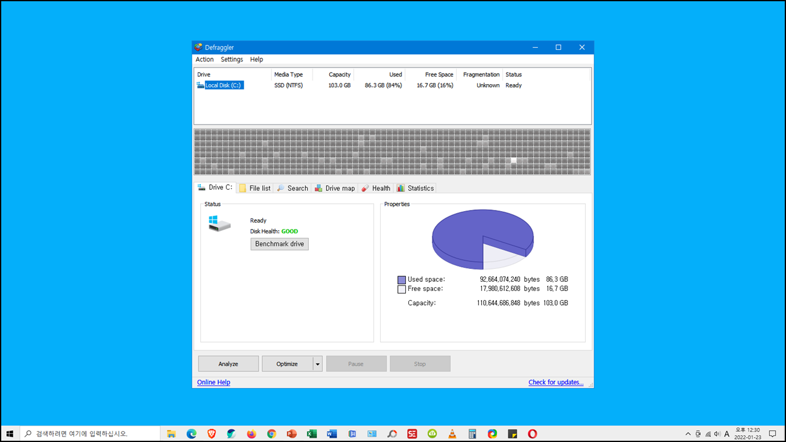Viewport: 786px width, 442px height.
Task: Launch Firefox from the taskbar
Action: 252,433
